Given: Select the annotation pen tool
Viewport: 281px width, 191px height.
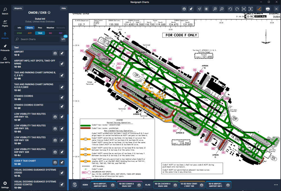Looking at the screenshot, I should point(259,9).
